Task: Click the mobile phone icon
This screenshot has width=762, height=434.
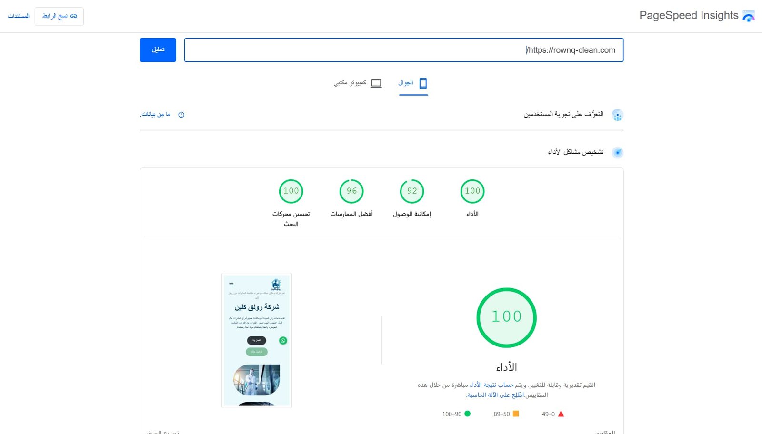Action: [423, 83]
